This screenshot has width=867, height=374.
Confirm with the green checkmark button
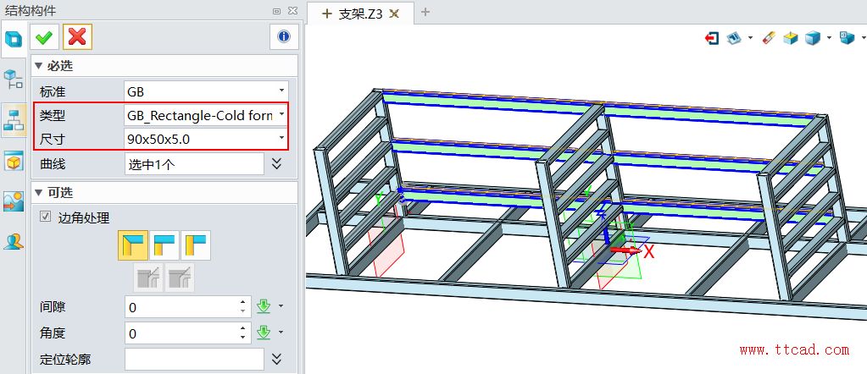(44, 37)
